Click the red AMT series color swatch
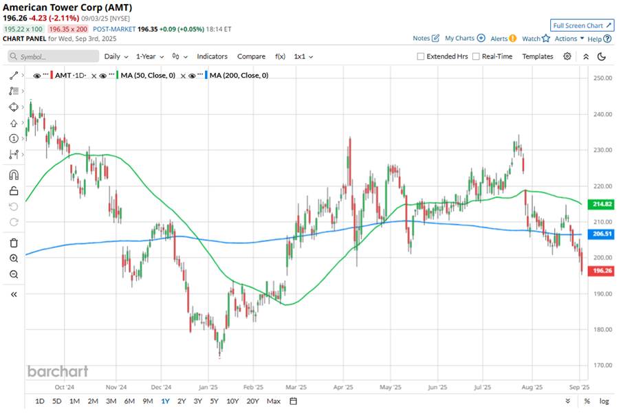621x413 pixels. click(52, 75)
